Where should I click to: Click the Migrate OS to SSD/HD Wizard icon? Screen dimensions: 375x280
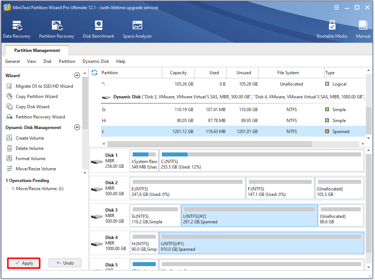click(10, 86)
